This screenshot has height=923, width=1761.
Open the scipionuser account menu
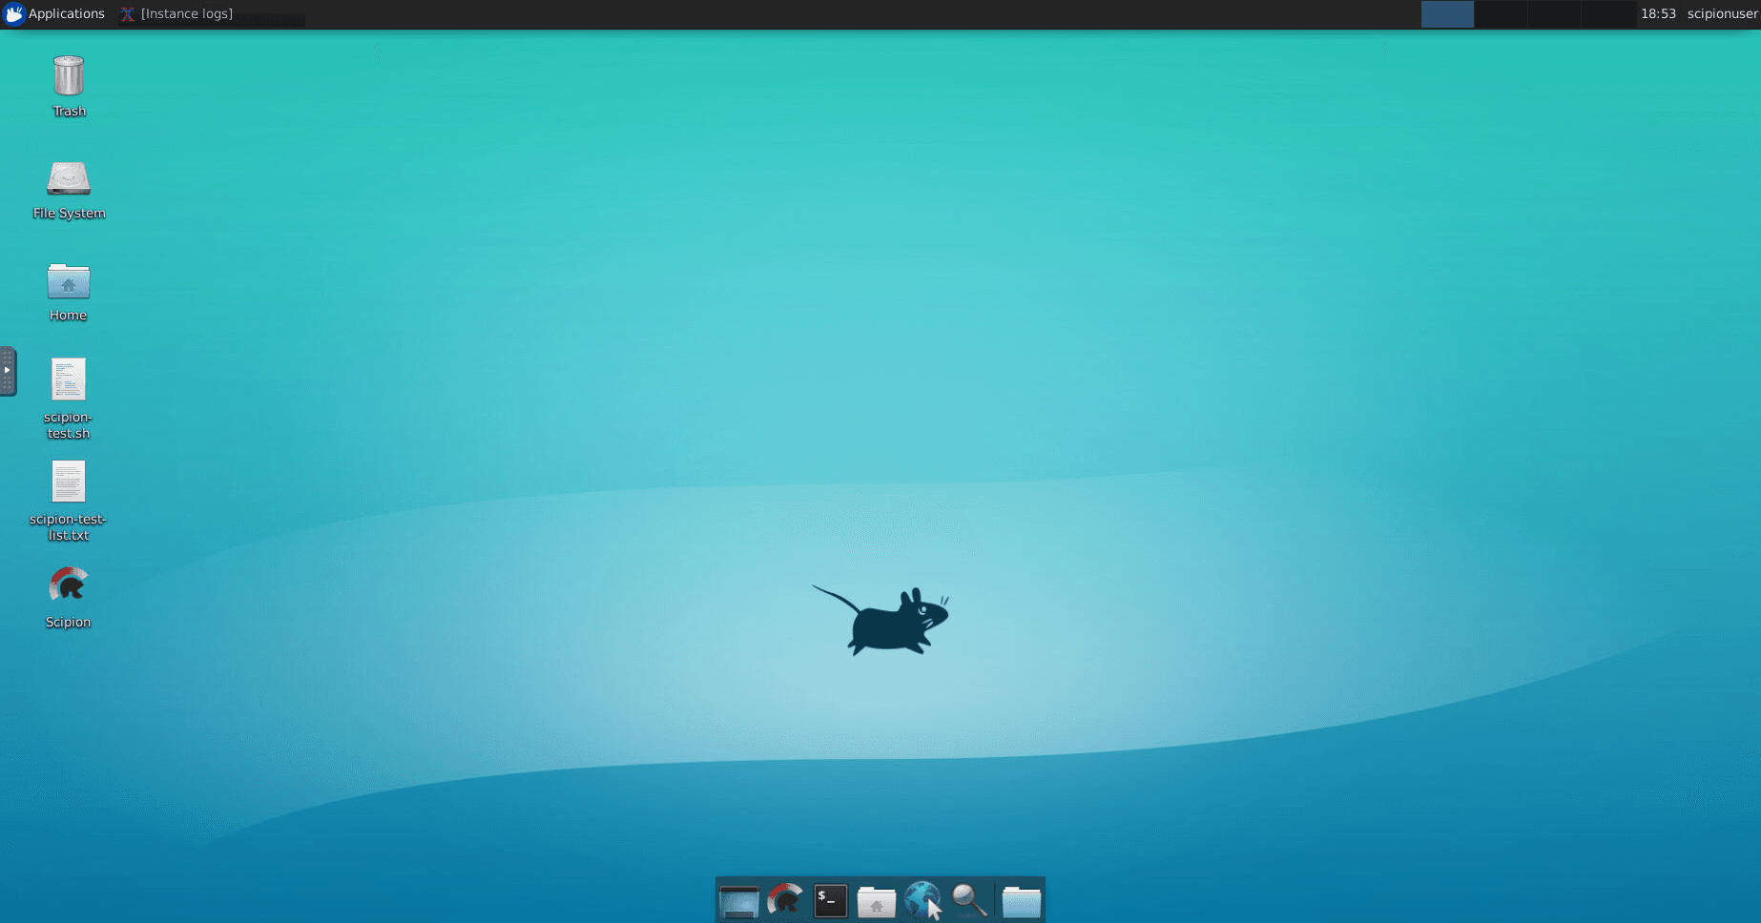coord(1721,13)
